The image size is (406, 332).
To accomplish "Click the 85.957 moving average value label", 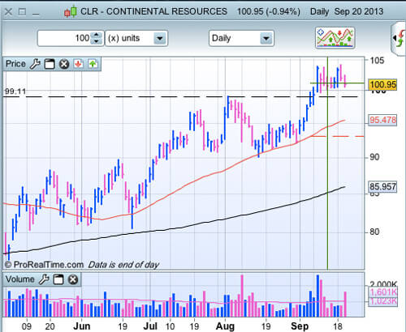I will click(x=382, y=187).
